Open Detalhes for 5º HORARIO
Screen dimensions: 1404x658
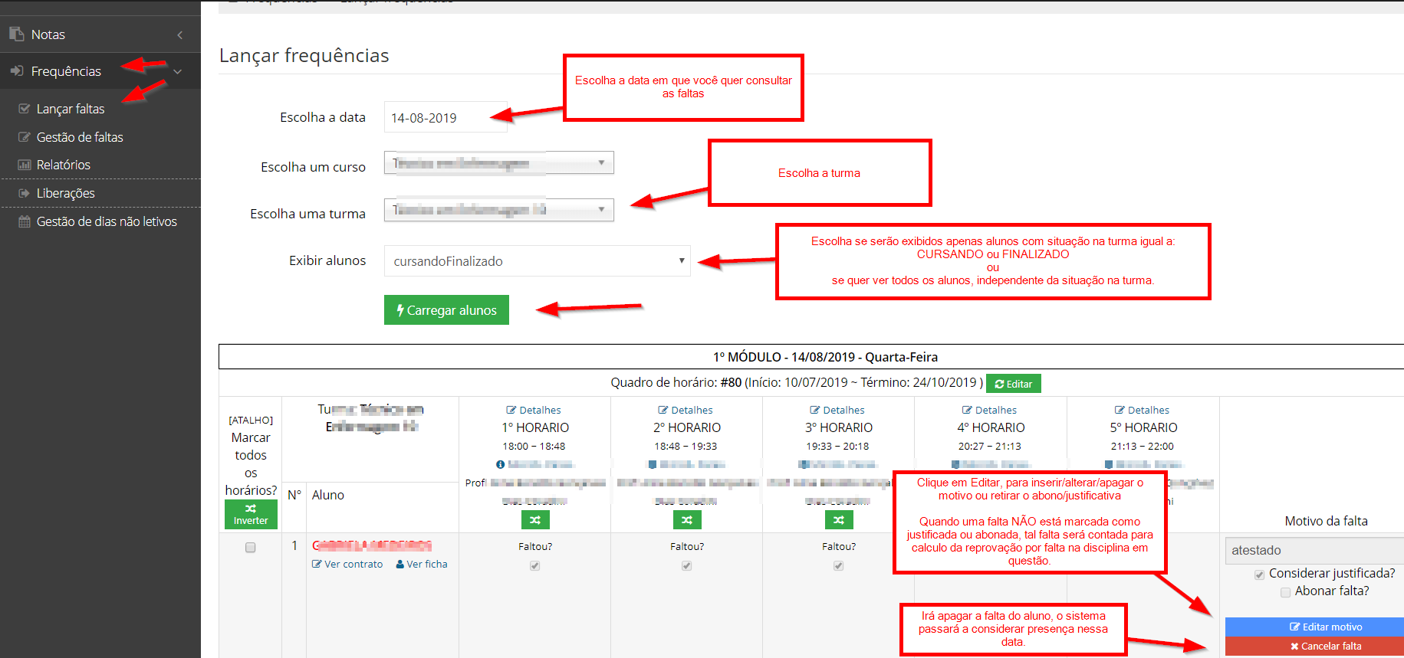[1142, 410]
